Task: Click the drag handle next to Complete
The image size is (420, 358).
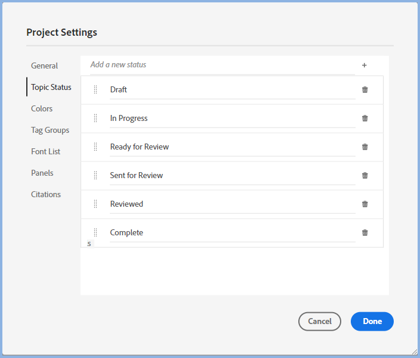Action: tap(95, 233)
